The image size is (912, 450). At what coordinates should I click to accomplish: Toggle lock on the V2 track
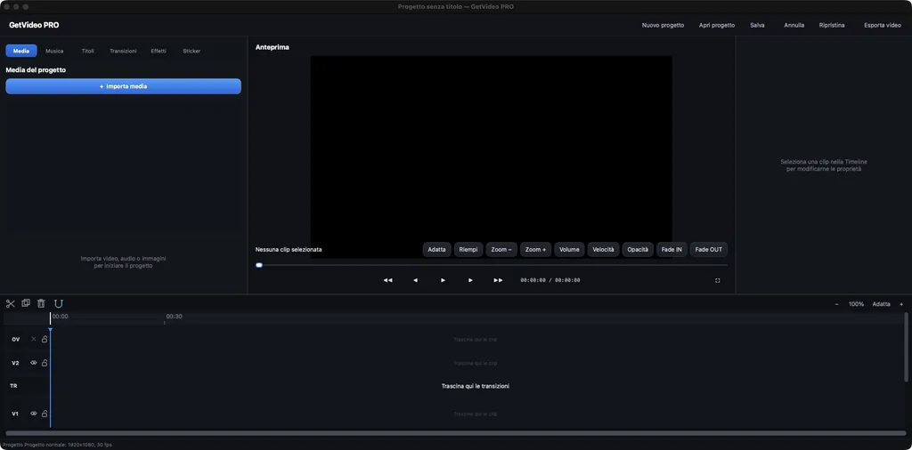(45, 363)
